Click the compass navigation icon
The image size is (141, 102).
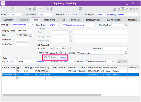coord(52,9)
